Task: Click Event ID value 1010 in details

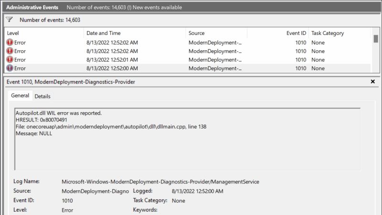Action: [x=67, y=201]
